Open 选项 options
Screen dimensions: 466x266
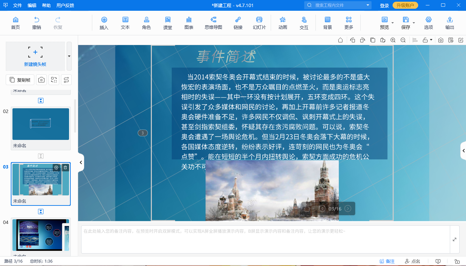point(429,23)
